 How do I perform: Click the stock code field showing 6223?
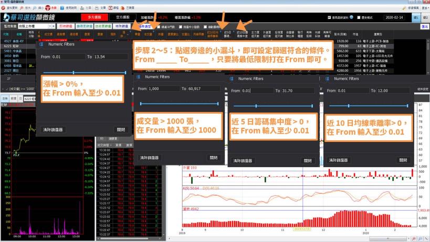coord(29,98)
